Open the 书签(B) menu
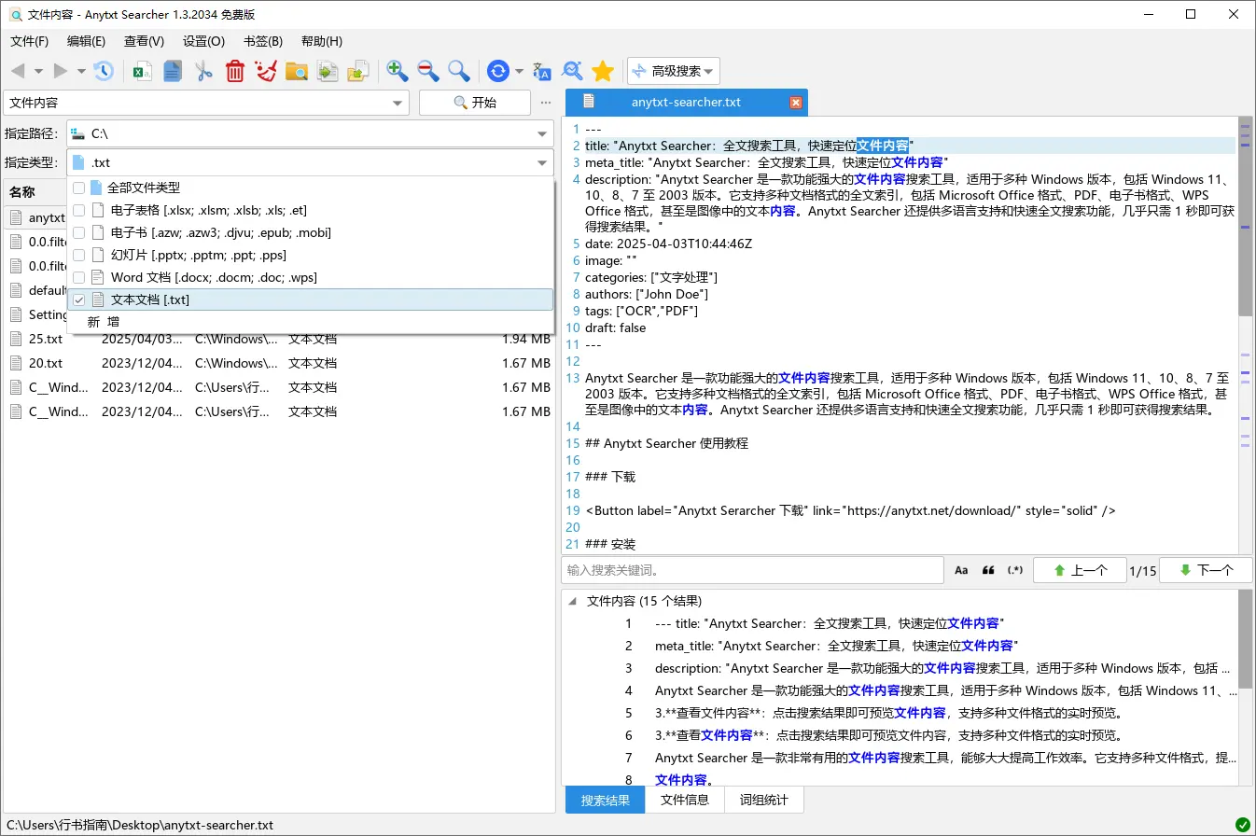The height and width of the screenshot is (836, 1256). point(262,41)
